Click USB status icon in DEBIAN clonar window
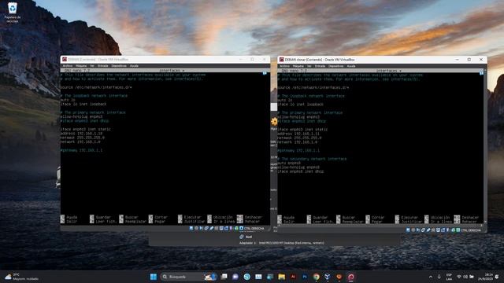504x283 pixels. point(428,230)
